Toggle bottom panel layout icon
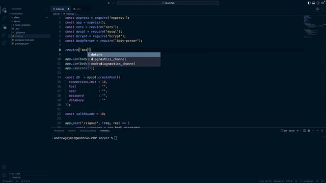This screenshot has height=183, width=326. [x=314, y=3]
